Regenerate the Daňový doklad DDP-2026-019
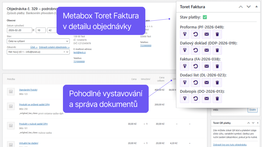This screenshot has width=262, height=147. (x=195, y=50)
